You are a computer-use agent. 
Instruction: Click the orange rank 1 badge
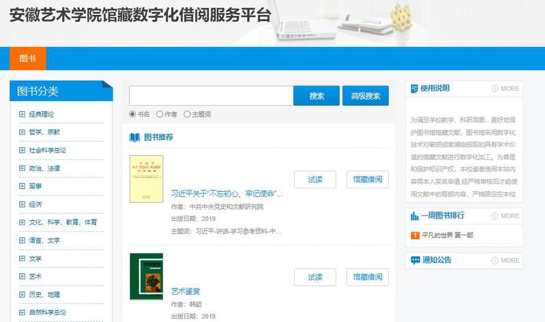tap(415, 235)
